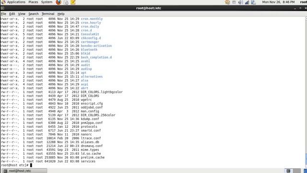Click the cron.monthly directory name
This screenshot has height=173, width=307.
pyautogui.click(x=92, y=19)
